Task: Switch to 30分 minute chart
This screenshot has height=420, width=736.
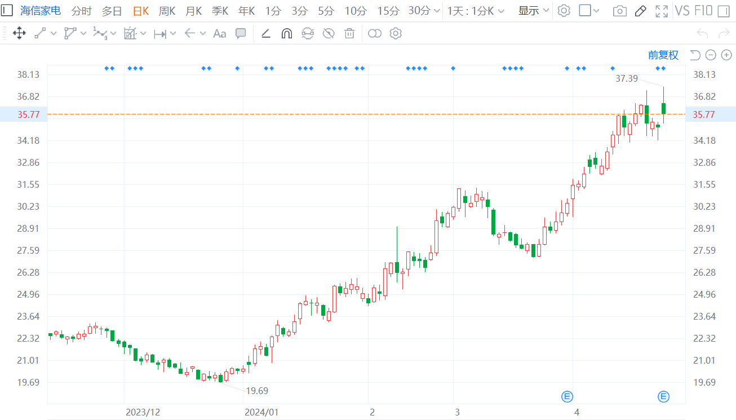Action: 419,11
